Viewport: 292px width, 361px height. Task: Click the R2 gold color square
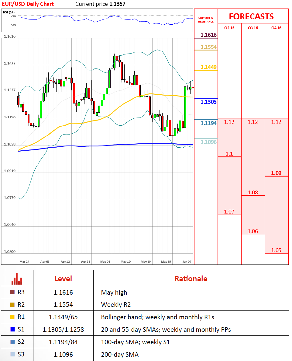click(x=12, y=305)
